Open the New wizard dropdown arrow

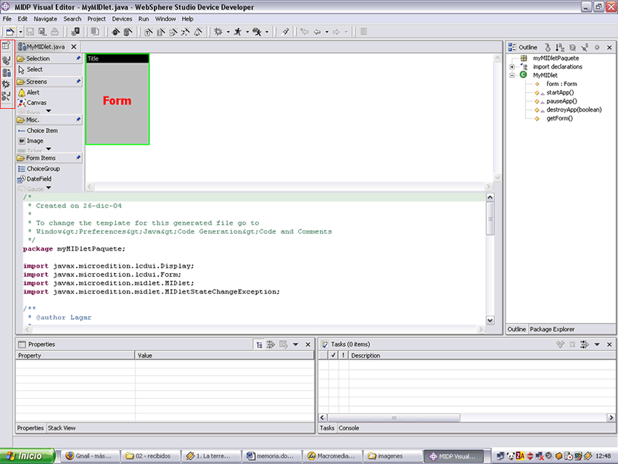pyautogui.click(x=20, y=32)
